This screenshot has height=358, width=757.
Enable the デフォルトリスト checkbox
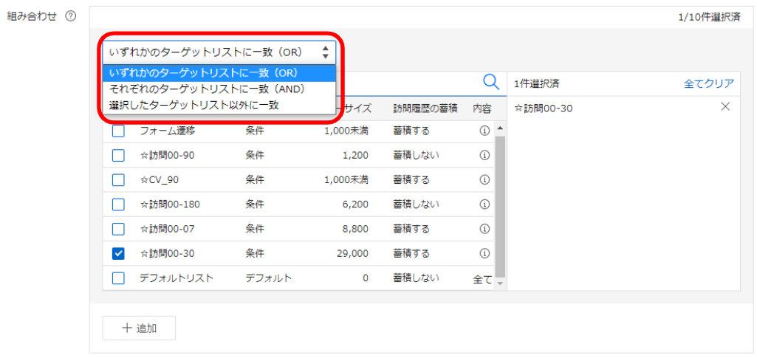(118, 278)
